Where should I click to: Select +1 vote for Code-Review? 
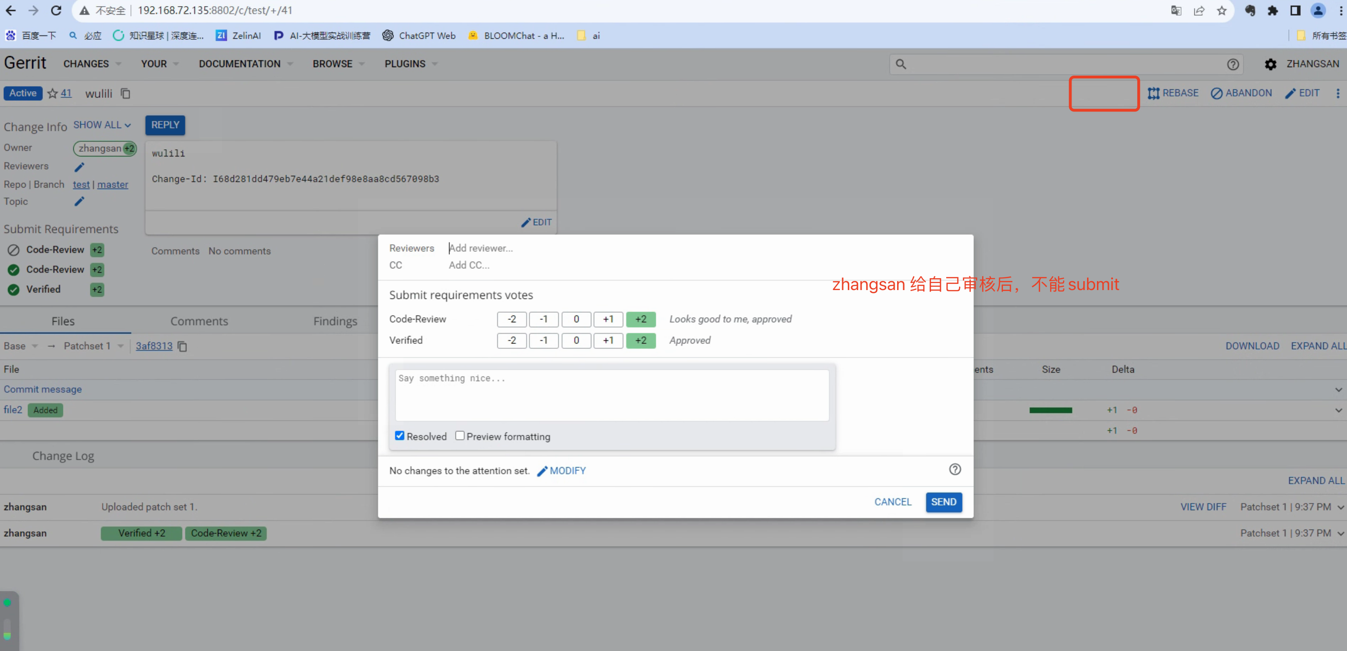pyautogui.click(x=608, y=319)
